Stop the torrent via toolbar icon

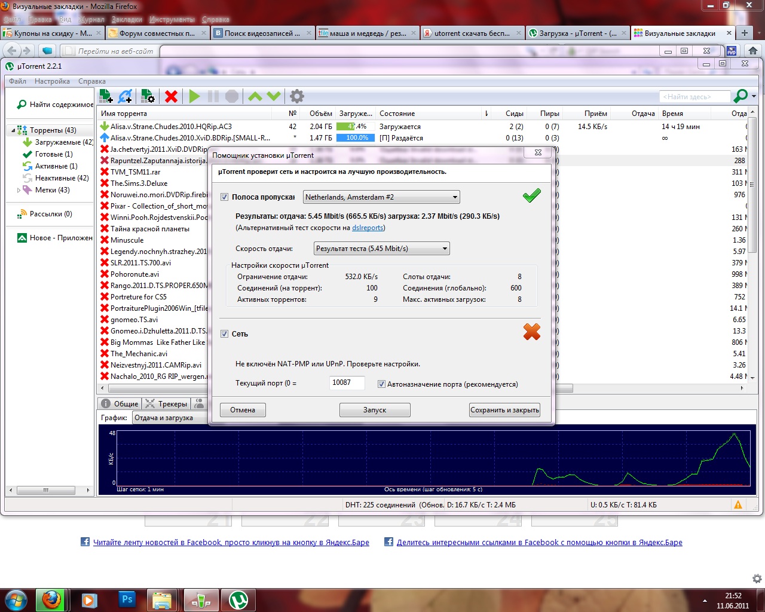232,96
